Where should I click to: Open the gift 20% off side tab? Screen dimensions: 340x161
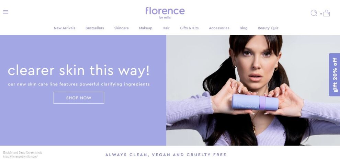click(x=335, y=74)
